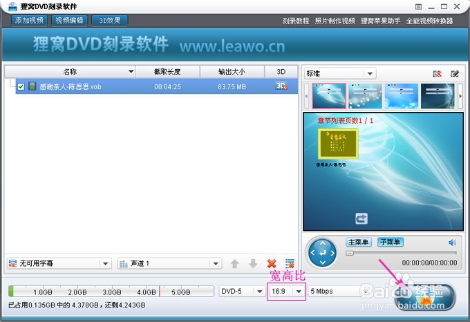Show previous templates with left arrow

pos(306,96)
